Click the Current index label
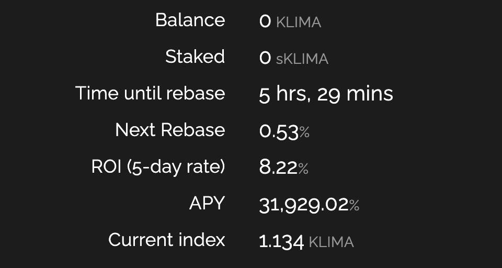This screenshot has height=268, width=502. [x=166, y=239]
